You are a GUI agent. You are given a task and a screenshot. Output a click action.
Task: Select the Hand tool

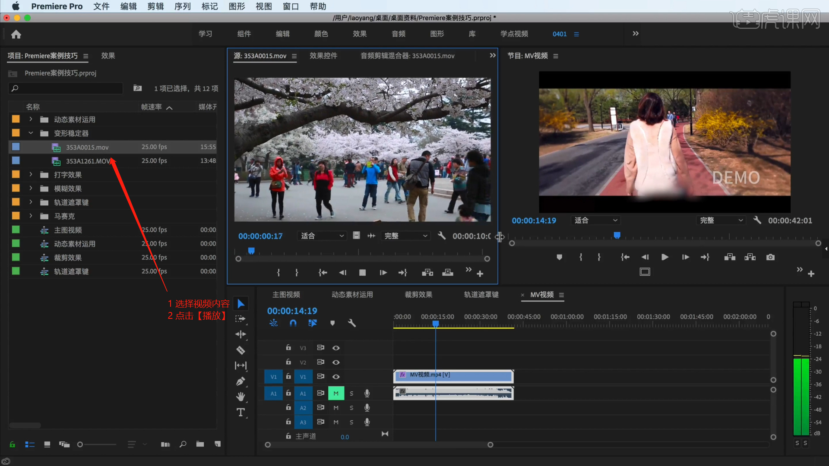click(x=240, y=397)
